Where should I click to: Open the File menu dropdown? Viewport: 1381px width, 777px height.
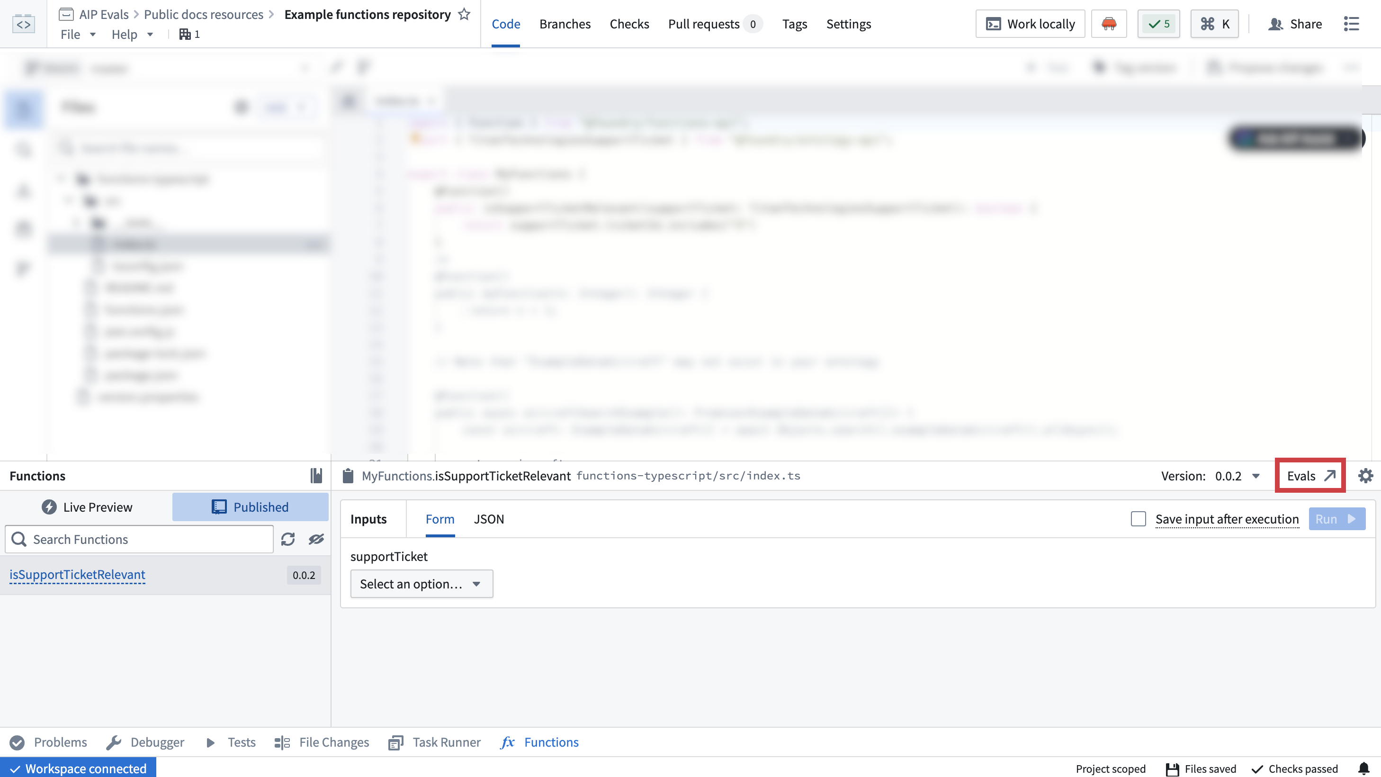click(x=78, y=34)
